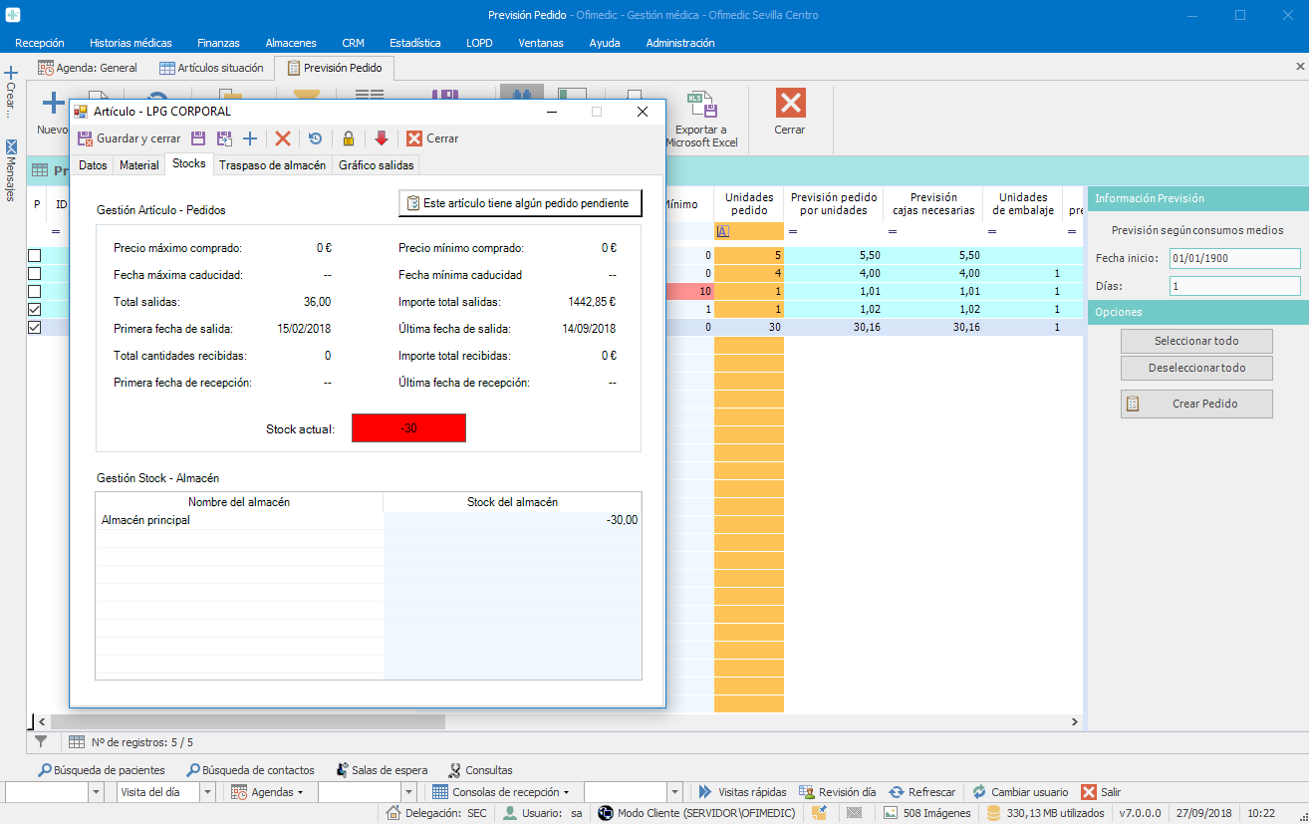This screenshot has height=824, width=1309.
Task: Click the save icon in article toolbar
Action: 197,138
